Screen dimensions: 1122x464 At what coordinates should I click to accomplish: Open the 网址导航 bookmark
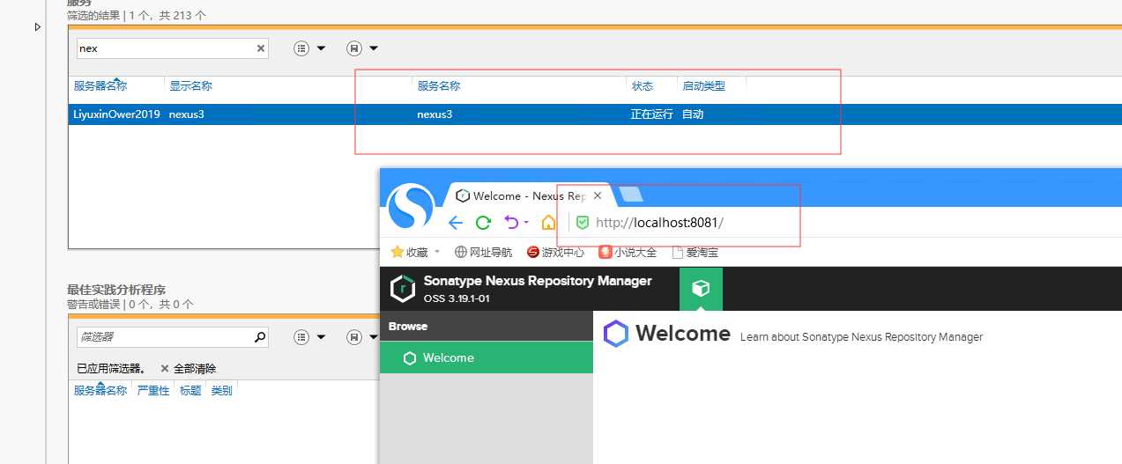pyautogui.click(x=483, y=252)
